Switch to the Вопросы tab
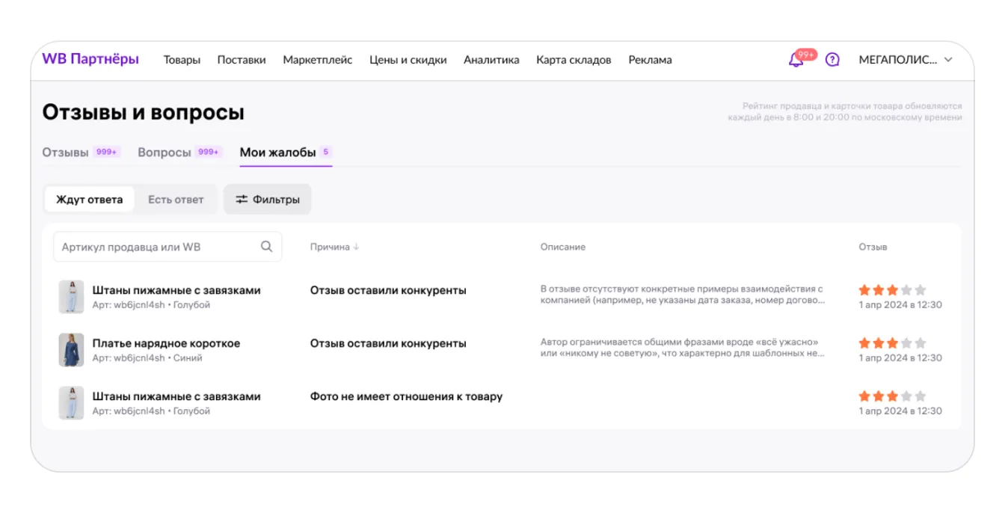The height and width of the screenshot is (513, 1005). coord(165,153)
